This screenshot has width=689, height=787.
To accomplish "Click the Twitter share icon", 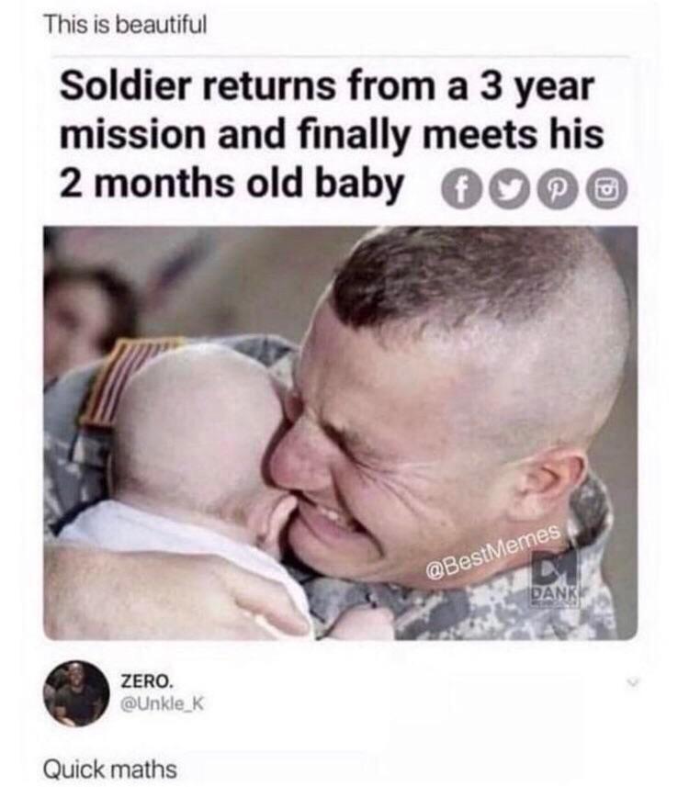I will pos(509,189).
